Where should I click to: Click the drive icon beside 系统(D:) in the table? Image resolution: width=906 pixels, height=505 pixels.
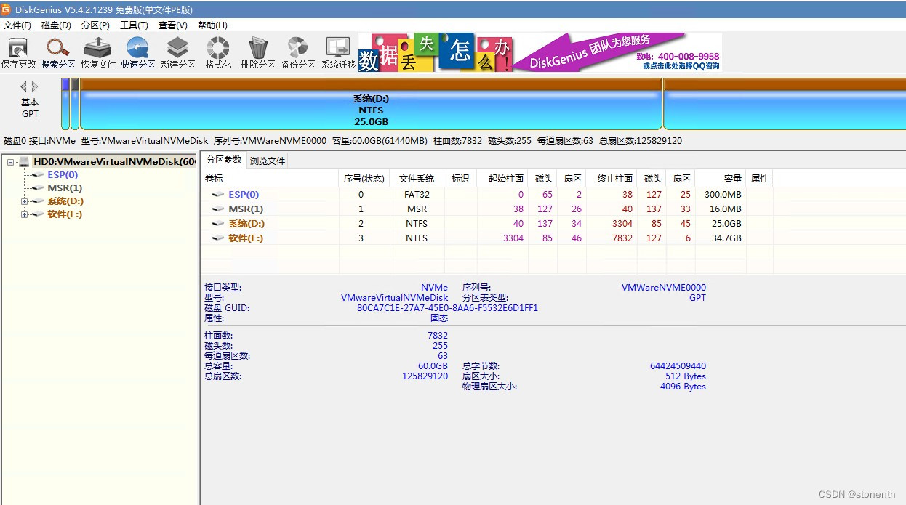click(218, 224)
